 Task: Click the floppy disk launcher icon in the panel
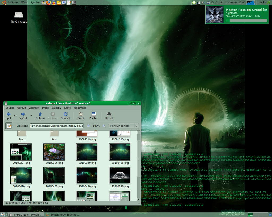[x=64, y=2]
